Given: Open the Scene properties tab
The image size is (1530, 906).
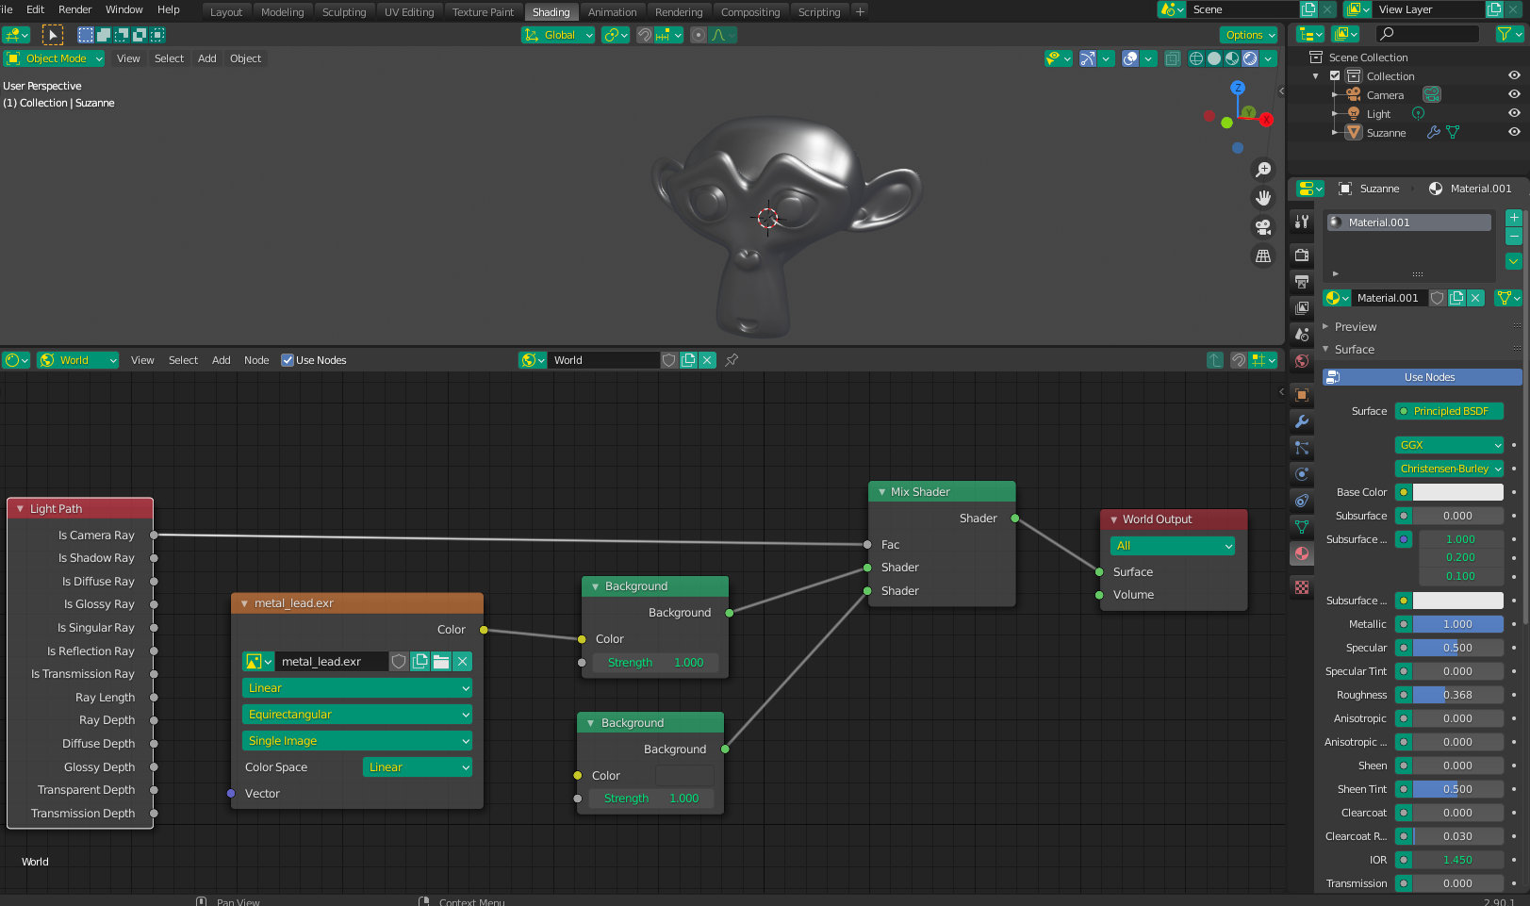Looking at the screenshot, I should pyautogui.click(x=1302, y=334).
